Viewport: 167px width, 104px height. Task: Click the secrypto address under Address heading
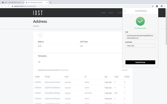(x=36, y=26)
